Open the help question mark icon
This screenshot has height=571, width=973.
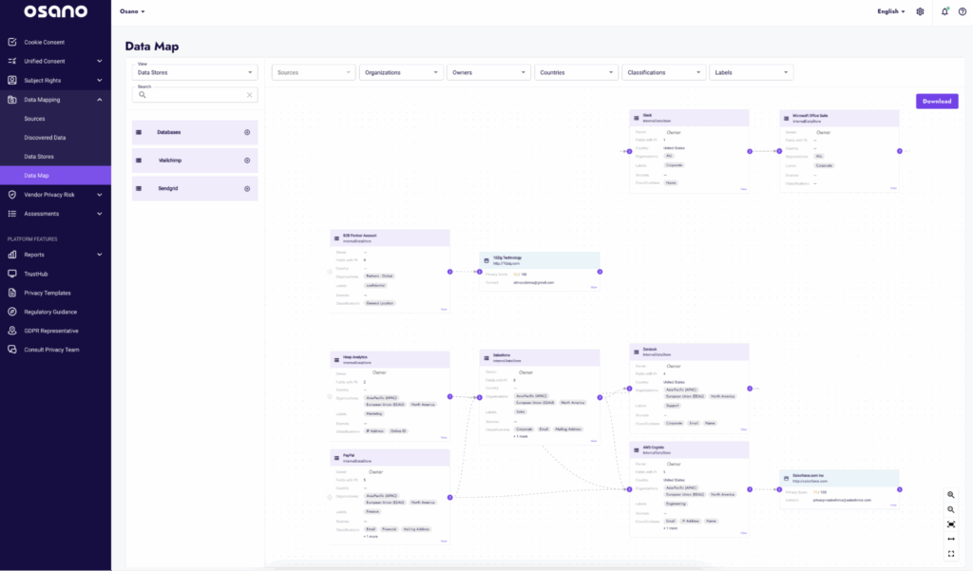(963, 11)
